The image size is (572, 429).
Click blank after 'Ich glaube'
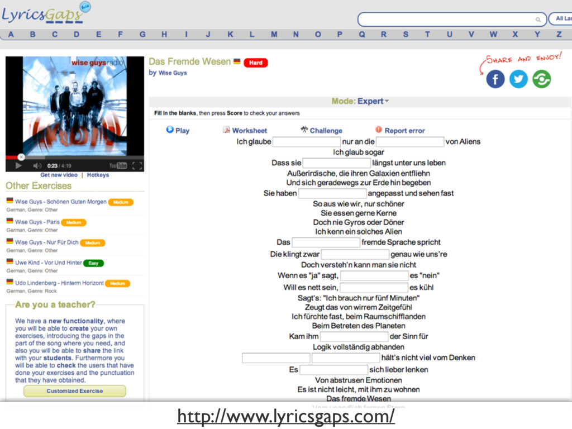307,142
